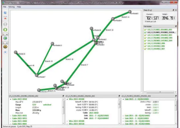Image resolution: width=180 pixels, height=128 pixels.
Task: Undock the Cable details panel
Action: tap(63, 96)
